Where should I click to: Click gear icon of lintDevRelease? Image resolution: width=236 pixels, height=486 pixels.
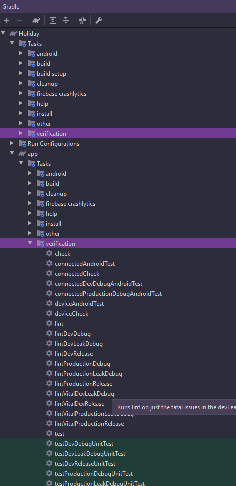[x=49, y=353]
